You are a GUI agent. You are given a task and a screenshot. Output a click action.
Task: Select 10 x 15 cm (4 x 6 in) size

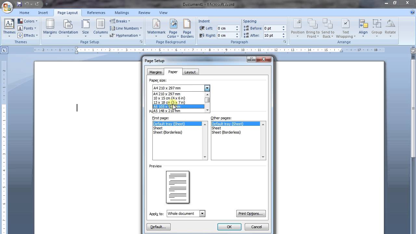coord(178,98)
